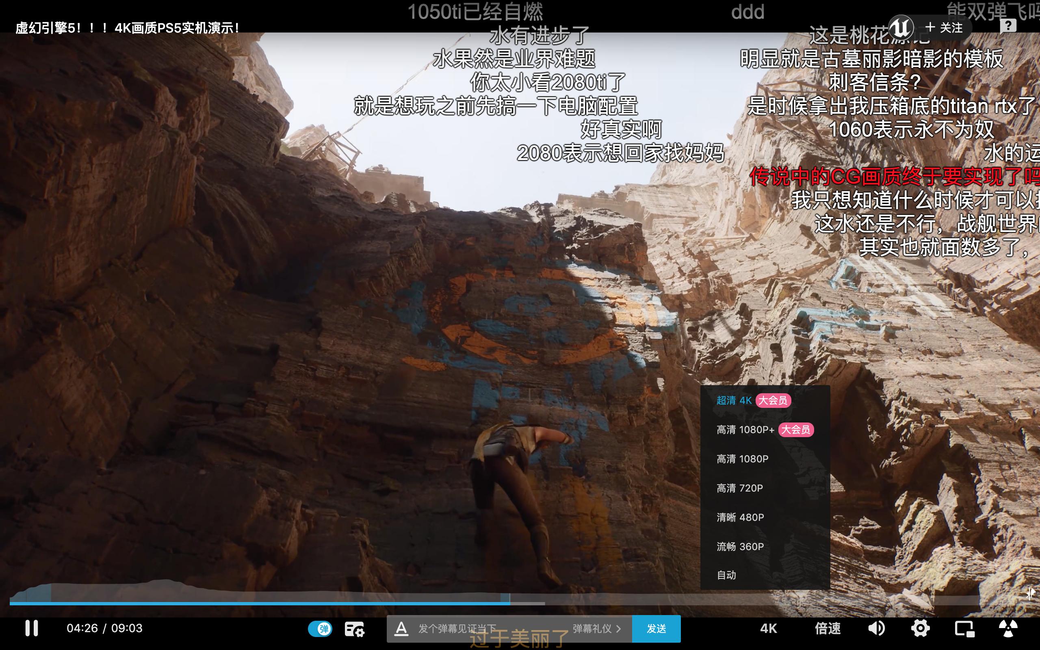Click the help question-mark icon
The width and height of the screenshot is (1040, 650).
click(x=1008, y=26)
